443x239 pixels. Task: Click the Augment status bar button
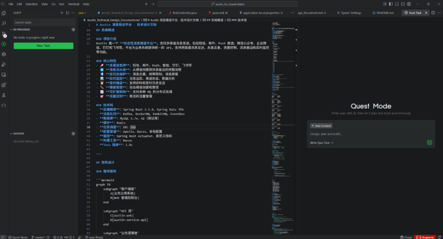click(425, 237)
